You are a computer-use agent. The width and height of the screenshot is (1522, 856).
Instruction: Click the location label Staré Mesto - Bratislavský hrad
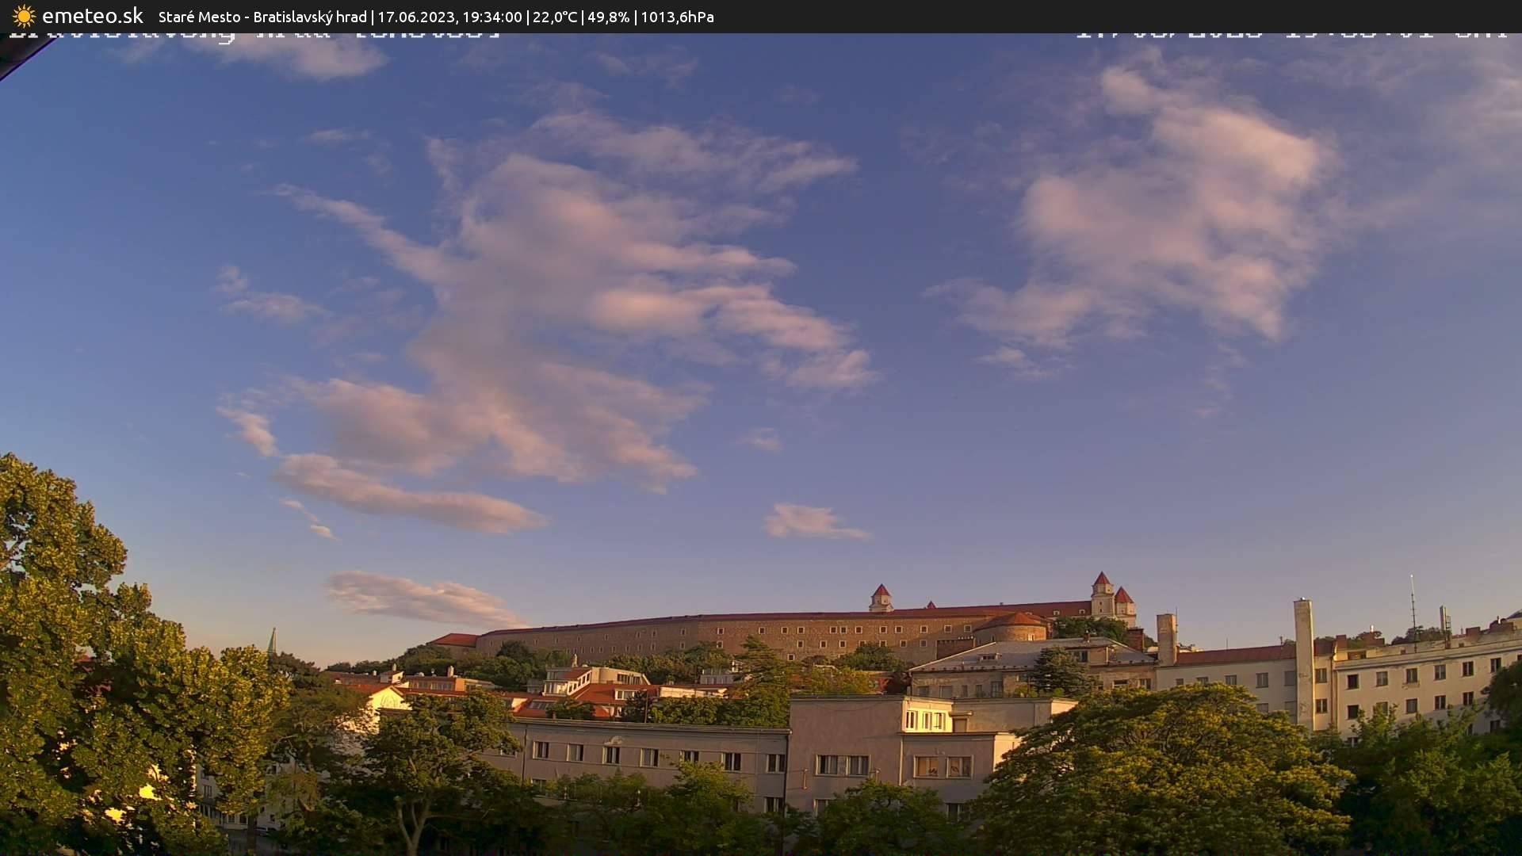pyautogui.click(x=262, y=16)
